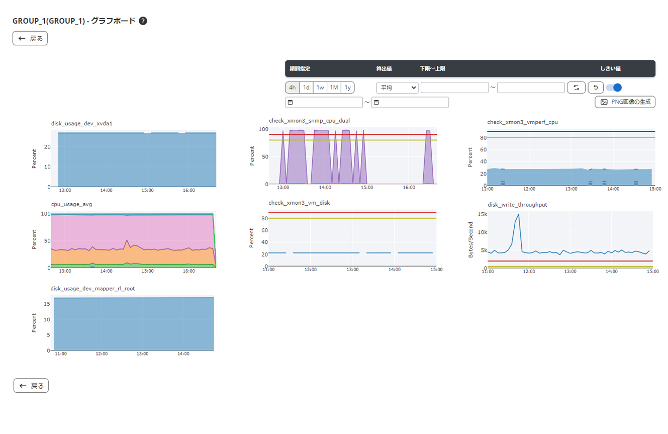
Task: Open the end date calendar field
Action: point(410,102)
